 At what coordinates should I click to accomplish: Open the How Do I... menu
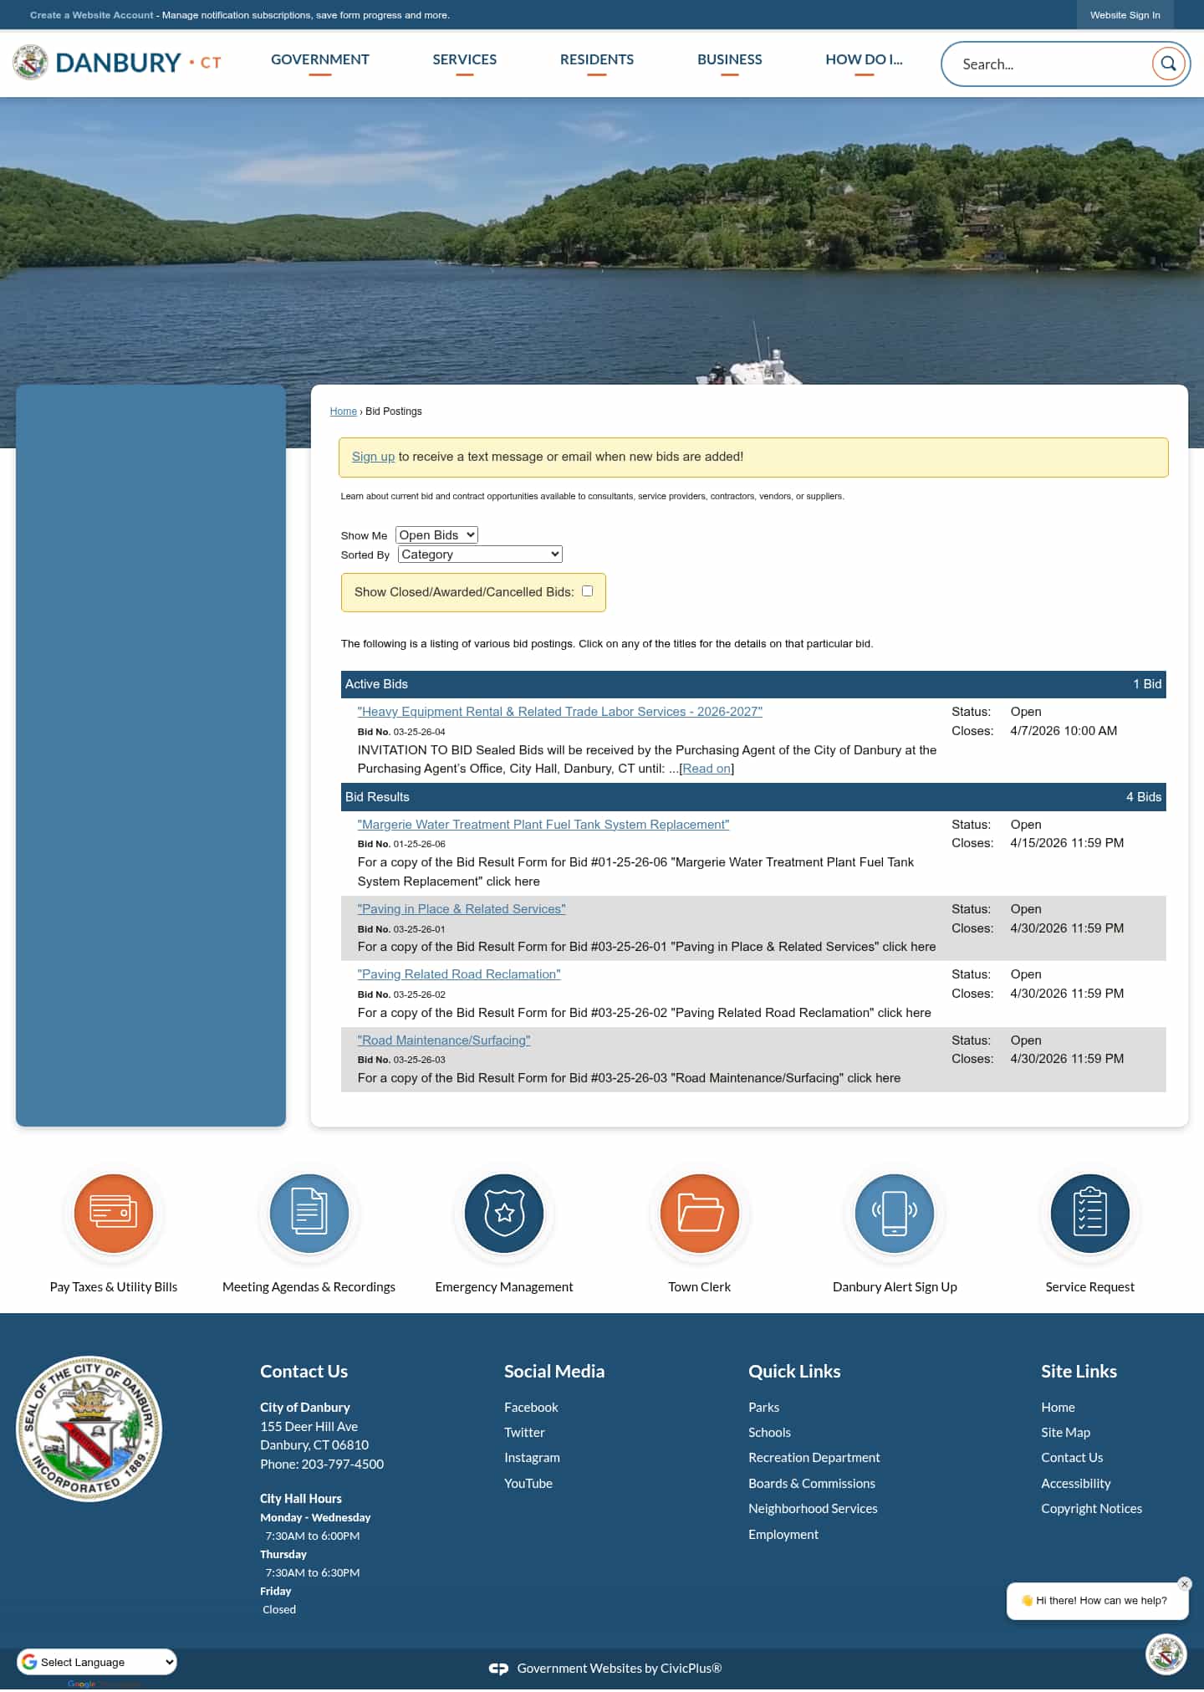(x=865, y=60)
